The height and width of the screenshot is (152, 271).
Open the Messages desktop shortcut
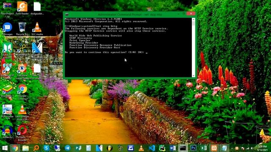(x=7, y=29)
